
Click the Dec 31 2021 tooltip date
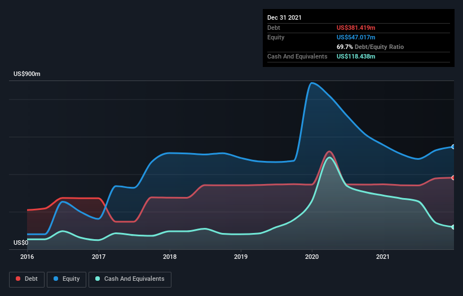tap(284, 17)
